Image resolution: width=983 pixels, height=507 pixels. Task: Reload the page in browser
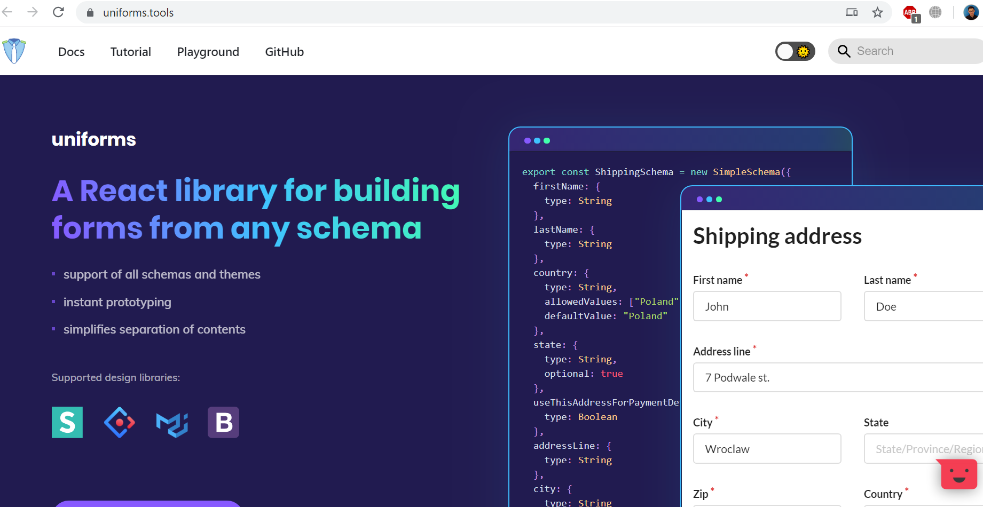[59, 12]
